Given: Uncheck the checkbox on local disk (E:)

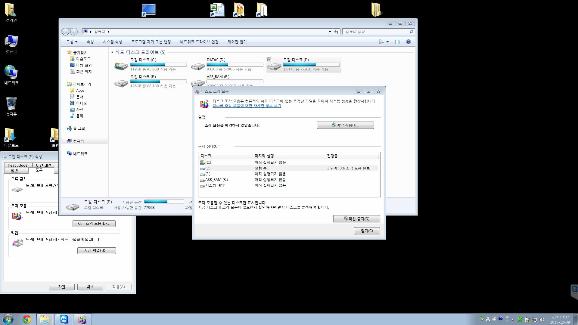Looking at the screenshot, I should click(269, 60).
